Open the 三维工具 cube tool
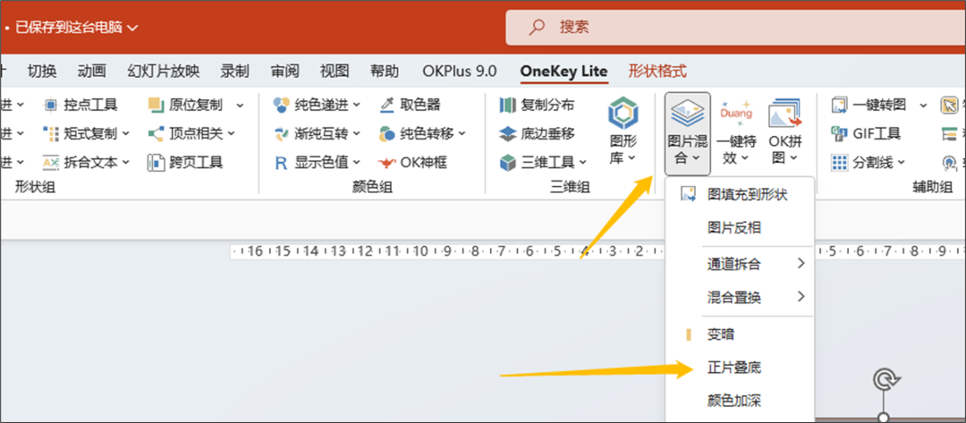The width and height of the screenshot is (966, 423). tap(544, 162)
